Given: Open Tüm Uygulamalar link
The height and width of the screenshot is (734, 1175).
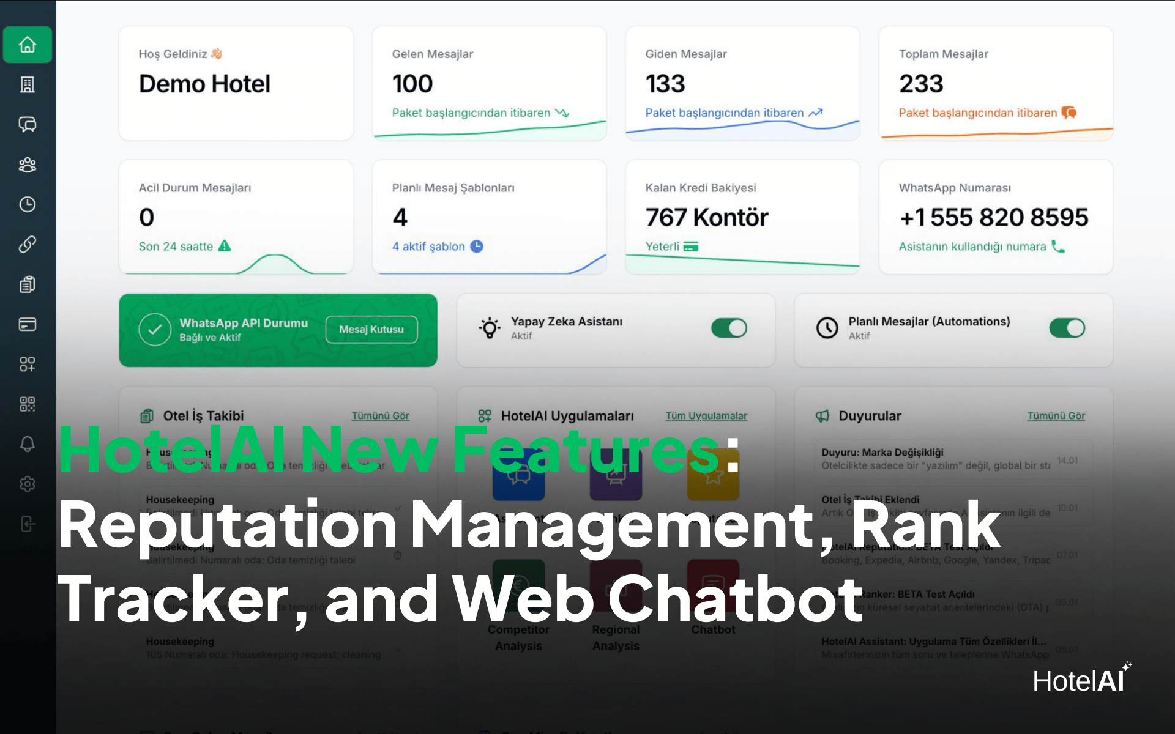Looking at the screenshot, I should (706, 415).
